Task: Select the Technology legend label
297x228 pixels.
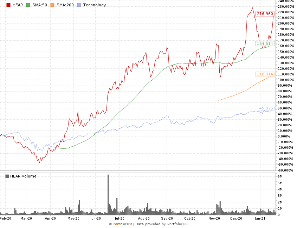Action: click(x=95, y=5)
